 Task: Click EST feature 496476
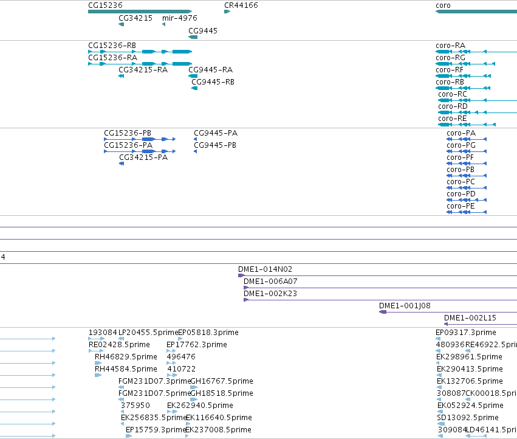(x=171, y=363)
